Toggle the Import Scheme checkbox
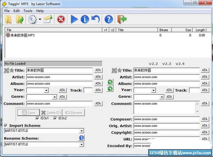213x157 pixels. 6,126
